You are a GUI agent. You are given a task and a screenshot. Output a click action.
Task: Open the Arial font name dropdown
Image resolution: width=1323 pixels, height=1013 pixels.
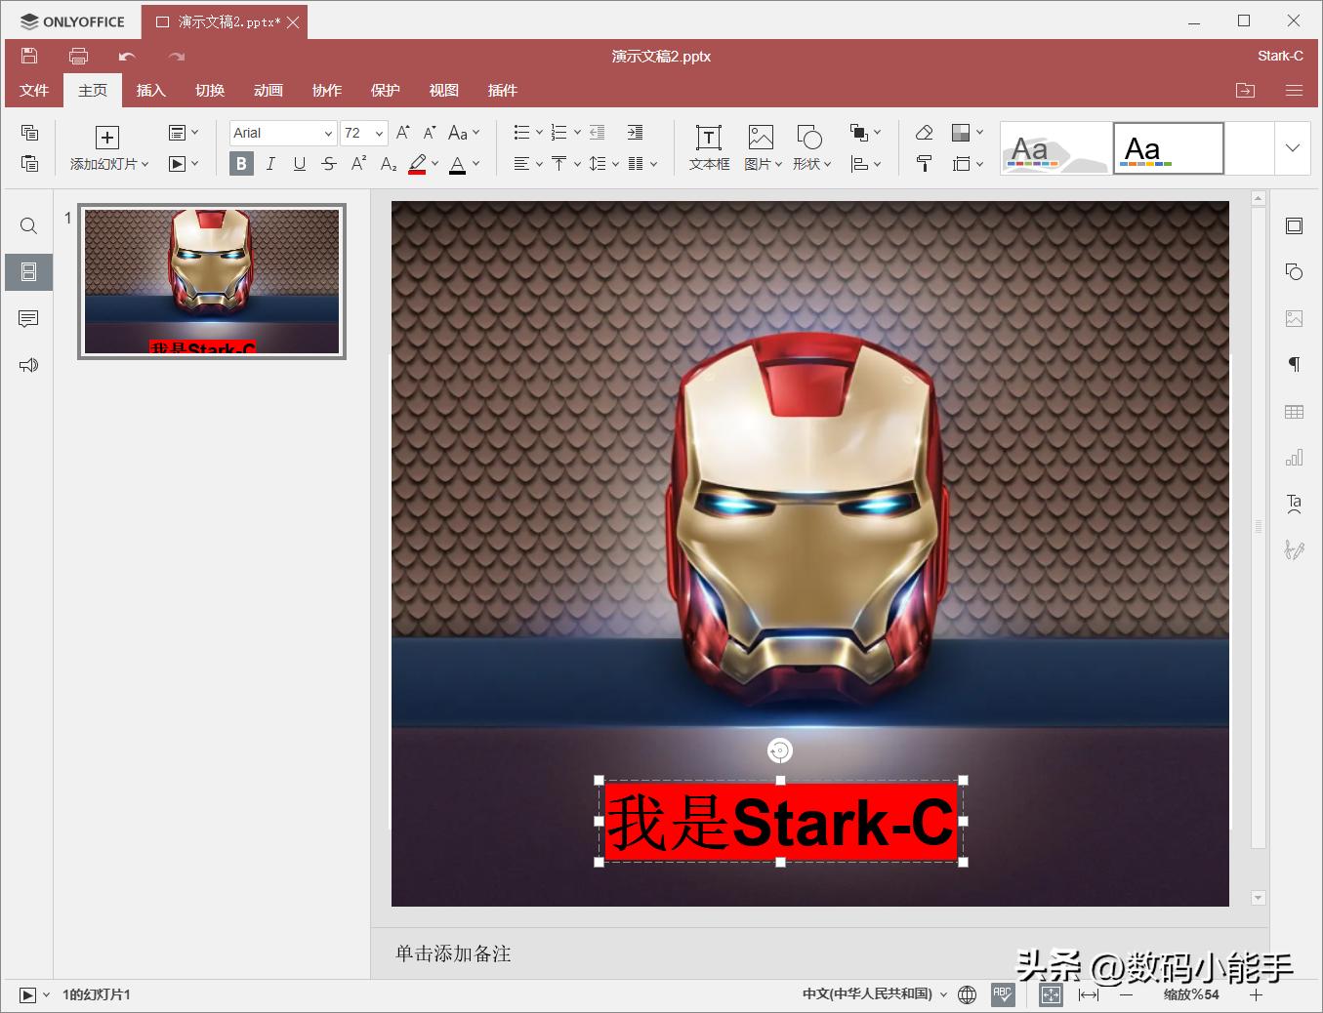click(328, 133)
